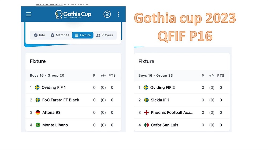Screen dimensions: 268x150
Task: Click the Brazilian flag beside Monte Libano
Action: (38, 125)
